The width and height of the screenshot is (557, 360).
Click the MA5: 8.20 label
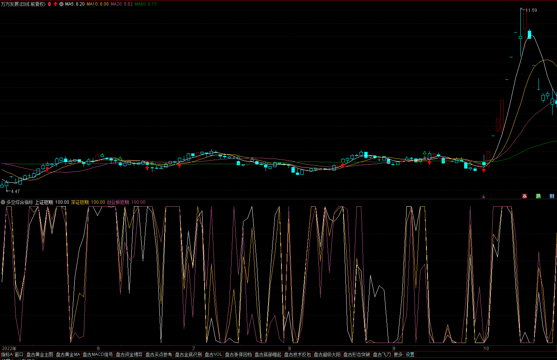(x=75, y=4)
